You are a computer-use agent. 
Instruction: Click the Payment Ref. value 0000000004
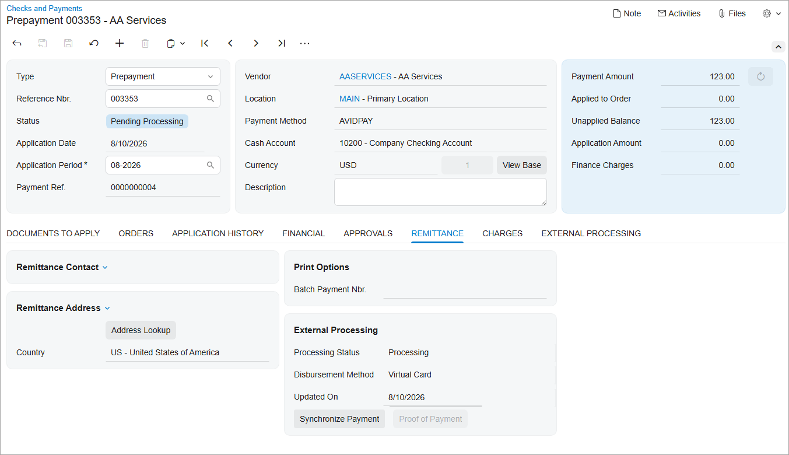[134, 187]
